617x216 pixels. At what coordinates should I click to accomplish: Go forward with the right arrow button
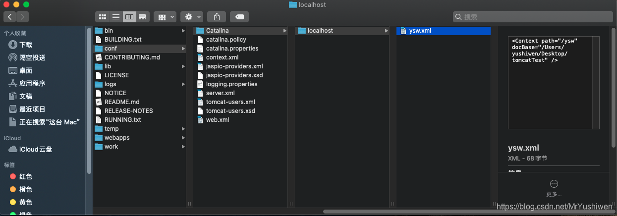pyautogui.click(x=22, y=17)
